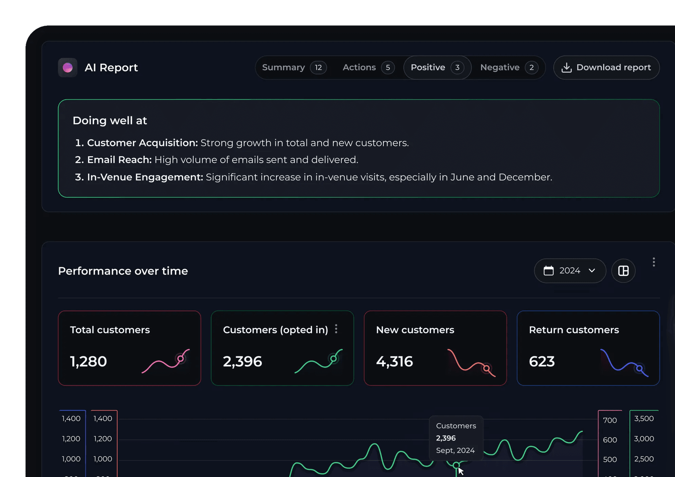Click the chevron next to 2024
The width and height of the screenshot is (675, 477).
click(x=592, y=271)
